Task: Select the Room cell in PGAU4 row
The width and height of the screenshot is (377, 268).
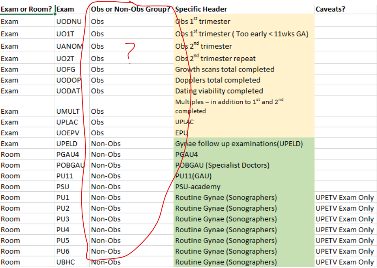Action: tap(27, 154)
